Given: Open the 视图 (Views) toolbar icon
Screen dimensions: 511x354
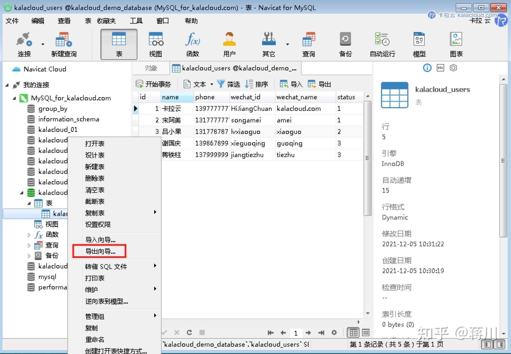Looking at the screenshot, I should click(x=156, y=44).
